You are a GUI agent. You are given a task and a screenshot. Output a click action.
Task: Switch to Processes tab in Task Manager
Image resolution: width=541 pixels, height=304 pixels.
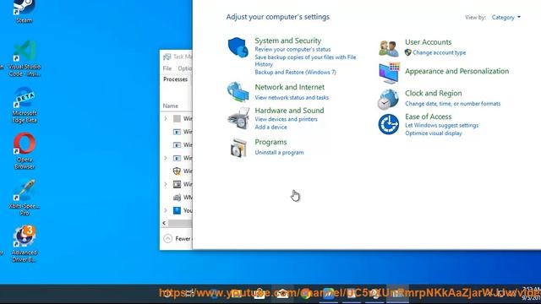pos(176,79)
